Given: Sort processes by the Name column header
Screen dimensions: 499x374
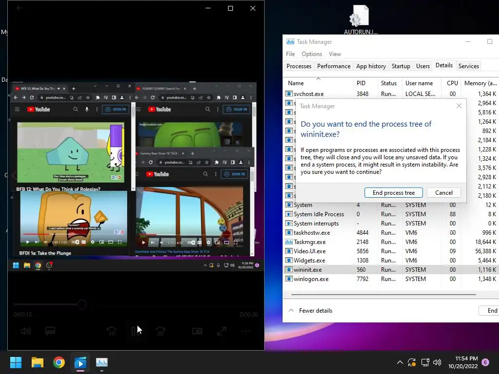Looking at the screenshot, I should [318, 83].
